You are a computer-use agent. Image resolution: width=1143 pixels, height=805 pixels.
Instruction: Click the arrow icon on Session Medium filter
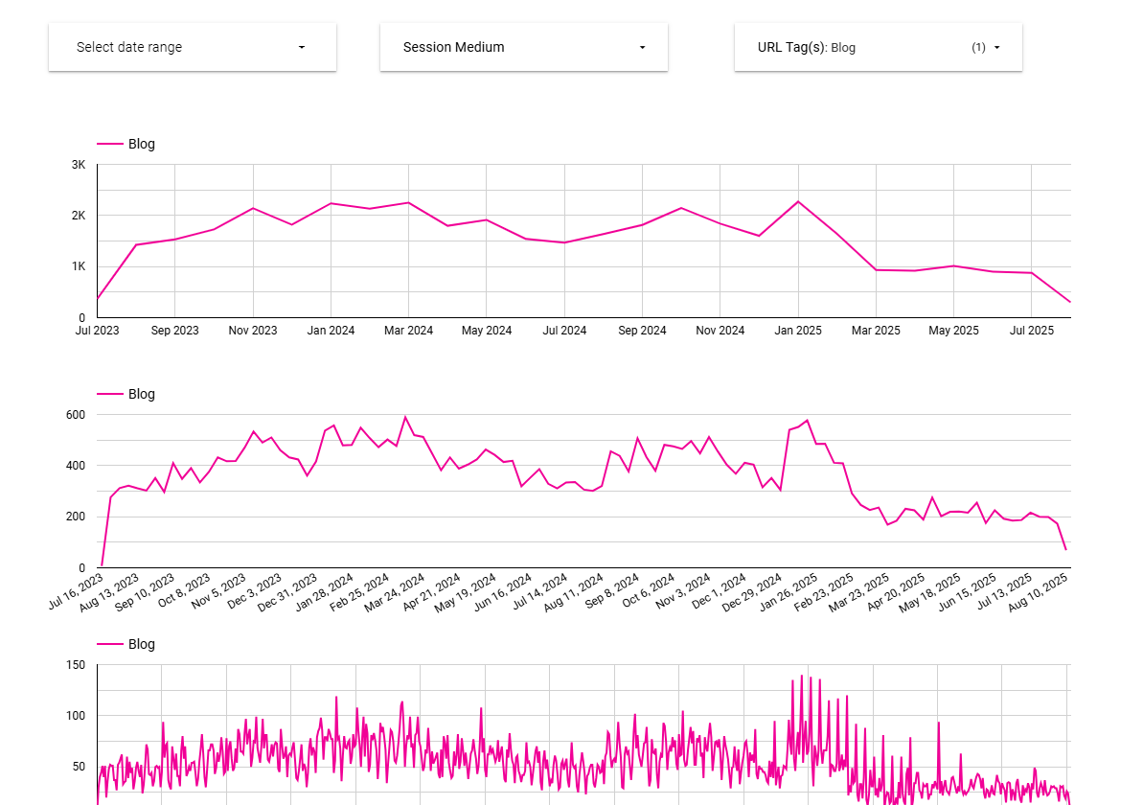pyautogui.click(x=642, y=47)
